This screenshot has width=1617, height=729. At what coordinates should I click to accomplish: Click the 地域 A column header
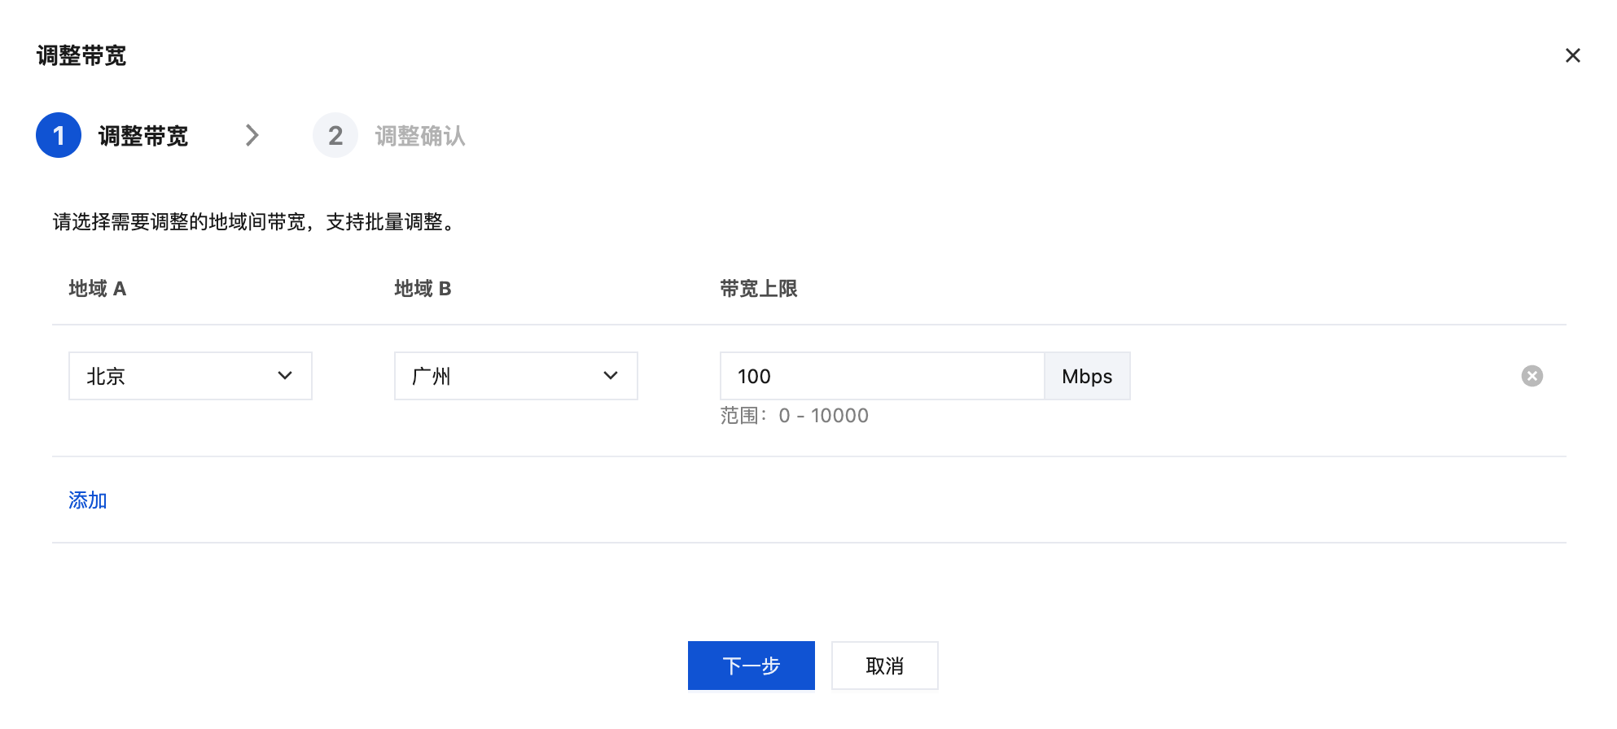click(98, 289)
